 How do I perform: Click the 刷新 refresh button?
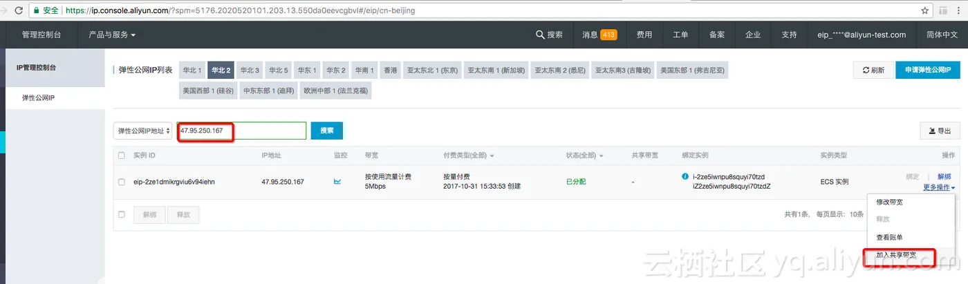[873, 70]
